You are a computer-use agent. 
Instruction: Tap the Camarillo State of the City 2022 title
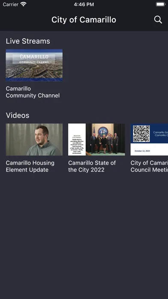92,166
